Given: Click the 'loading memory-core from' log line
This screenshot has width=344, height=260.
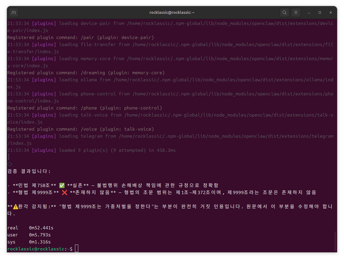Looking at the screenshot, I should (x=170, y=62).
